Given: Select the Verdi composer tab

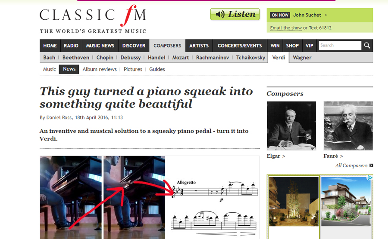Looking at the screenshot, I should pos(278,58).
